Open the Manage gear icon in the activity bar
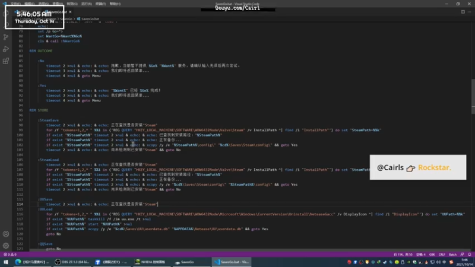 pos(6,246)
